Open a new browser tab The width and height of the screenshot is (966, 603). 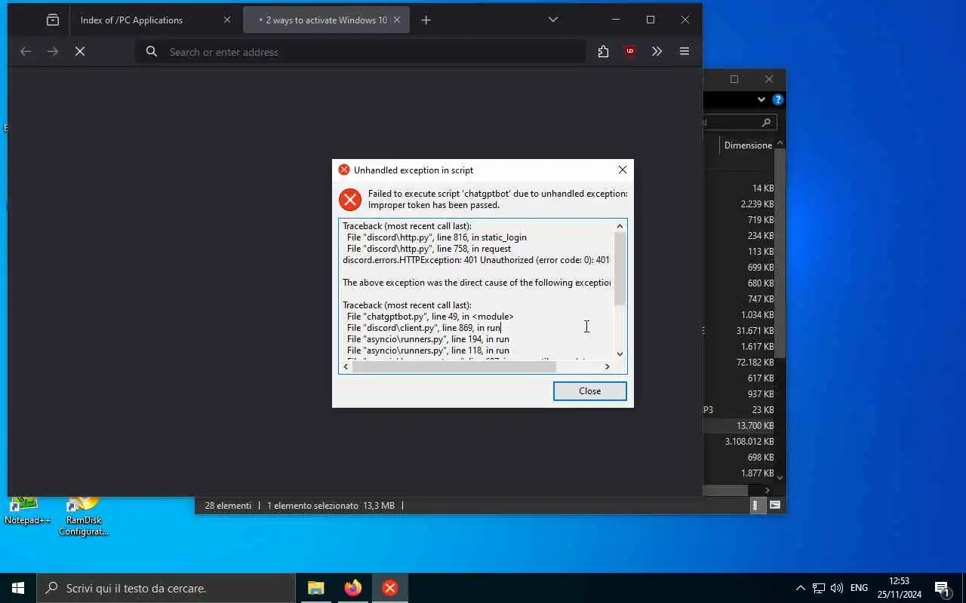coord(426,20)
